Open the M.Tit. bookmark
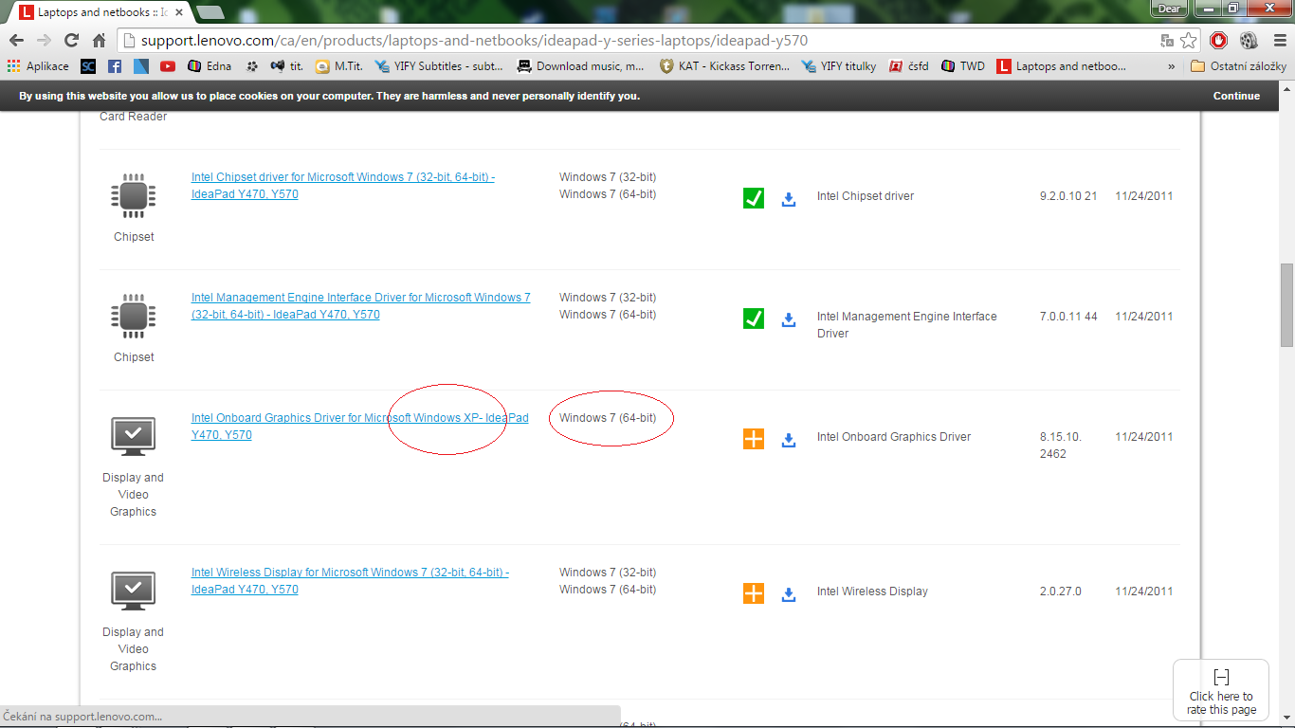 coord(338,66)
